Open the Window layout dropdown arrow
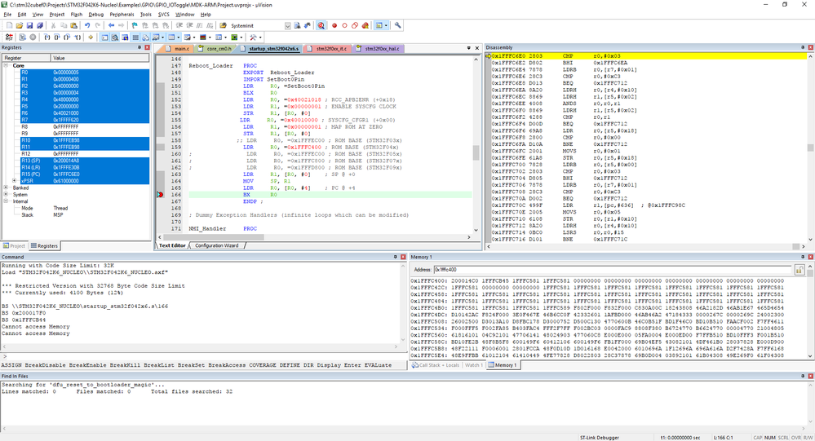 tap(386, 25)
